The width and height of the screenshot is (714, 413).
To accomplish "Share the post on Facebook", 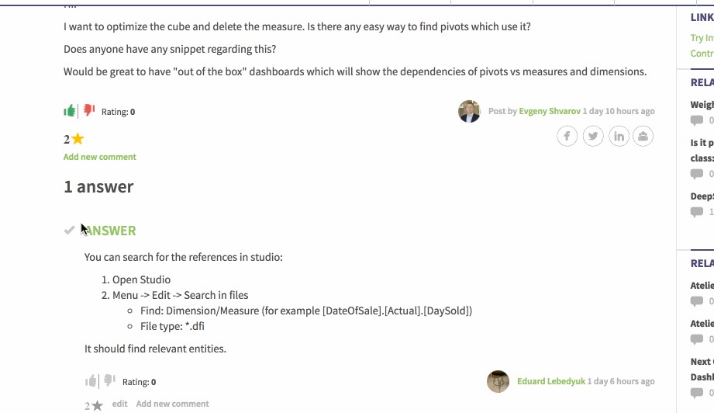I will coord(567,137).
